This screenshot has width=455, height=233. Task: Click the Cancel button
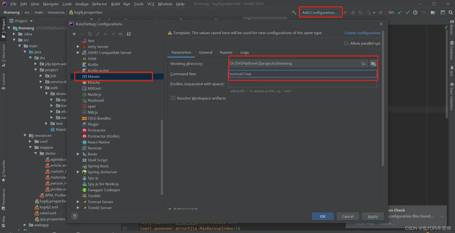(347, 216)
